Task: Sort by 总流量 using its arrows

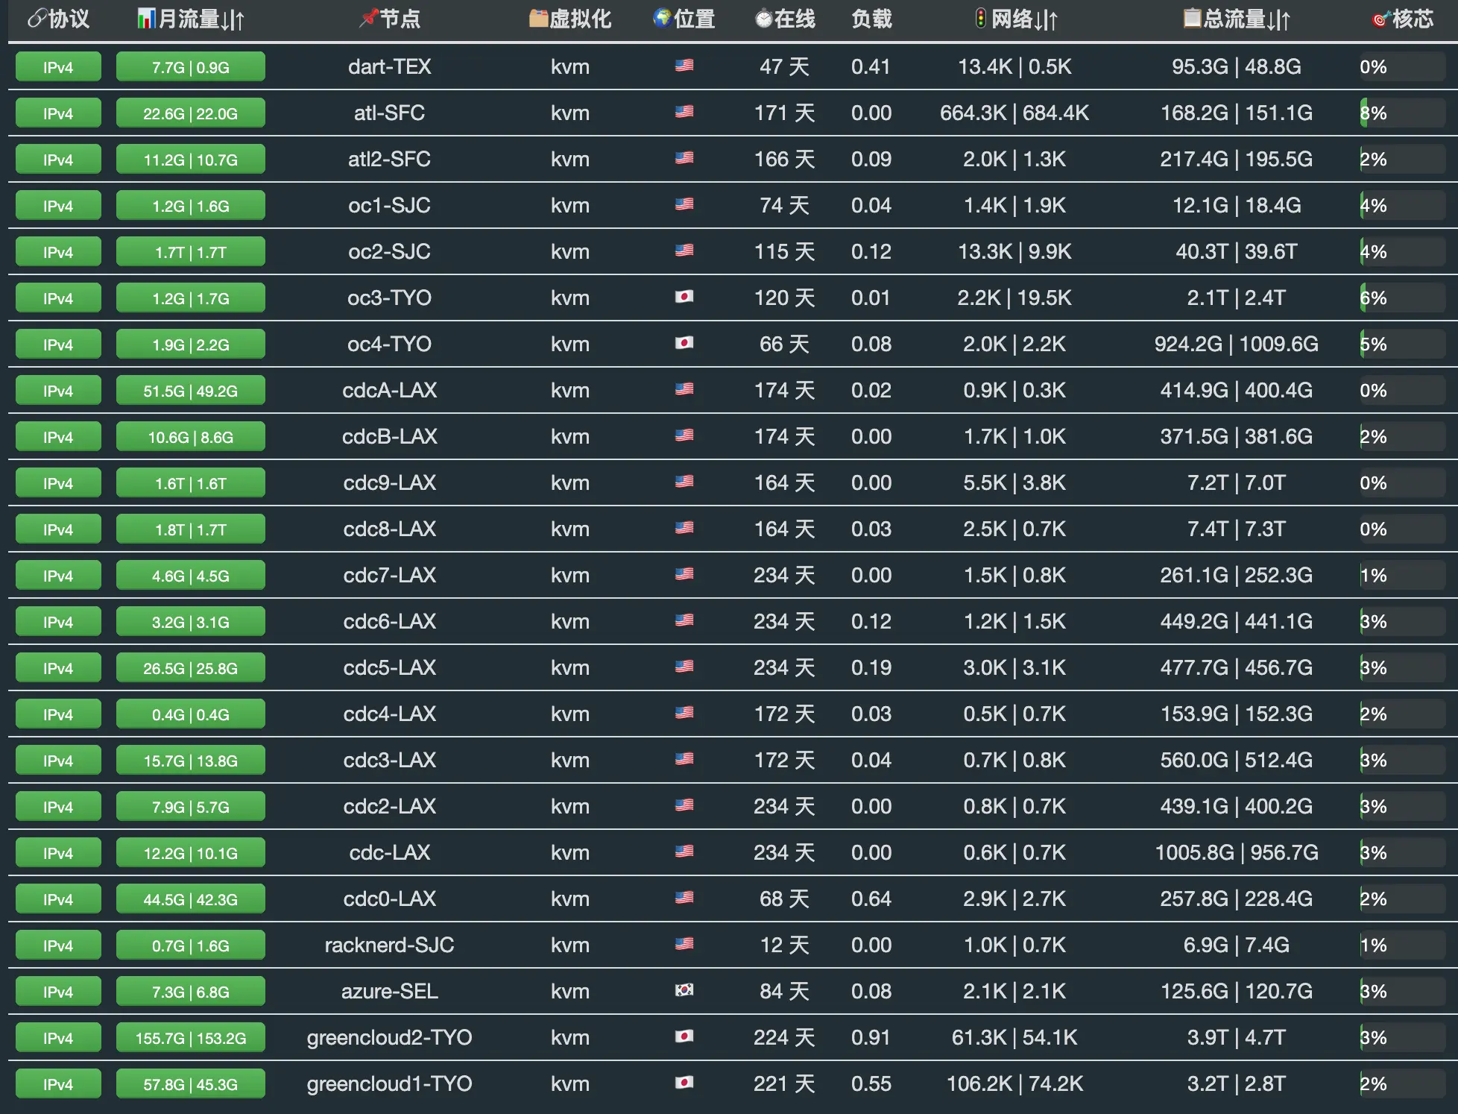Action: [1278, 20]
